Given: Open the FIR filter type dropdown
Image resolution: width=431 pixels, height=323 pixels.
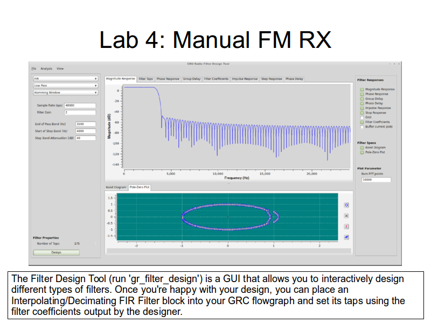Looking at the screenshot, I should coord(65,78).
